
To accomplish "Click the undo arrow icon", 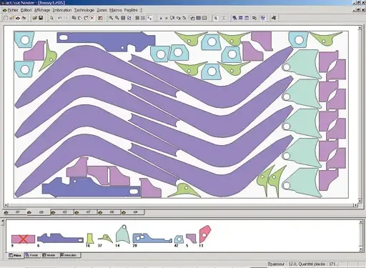I will tap(60, 18).
